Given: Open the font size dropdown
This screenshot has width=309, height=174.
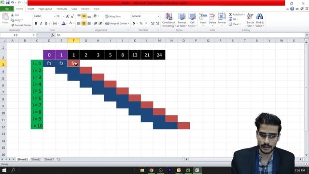Looking at the screenshot, I should click(64, 16).
